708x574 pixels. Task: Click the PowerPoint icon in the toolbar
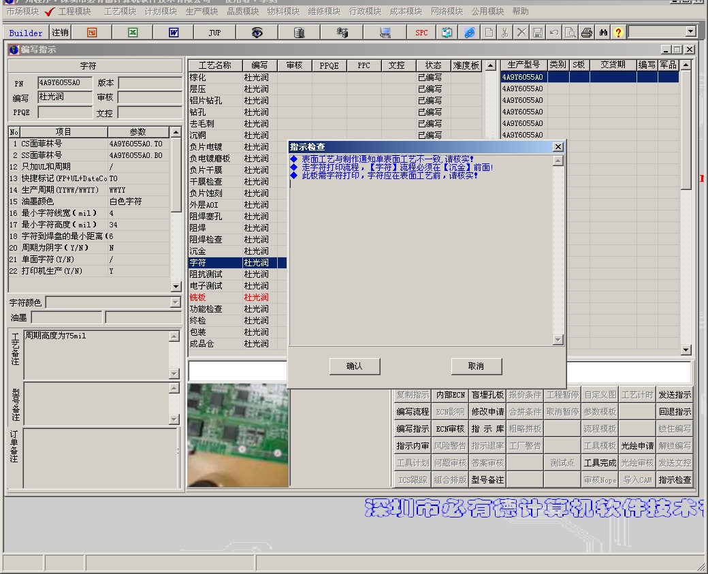(x=92, y=32)
